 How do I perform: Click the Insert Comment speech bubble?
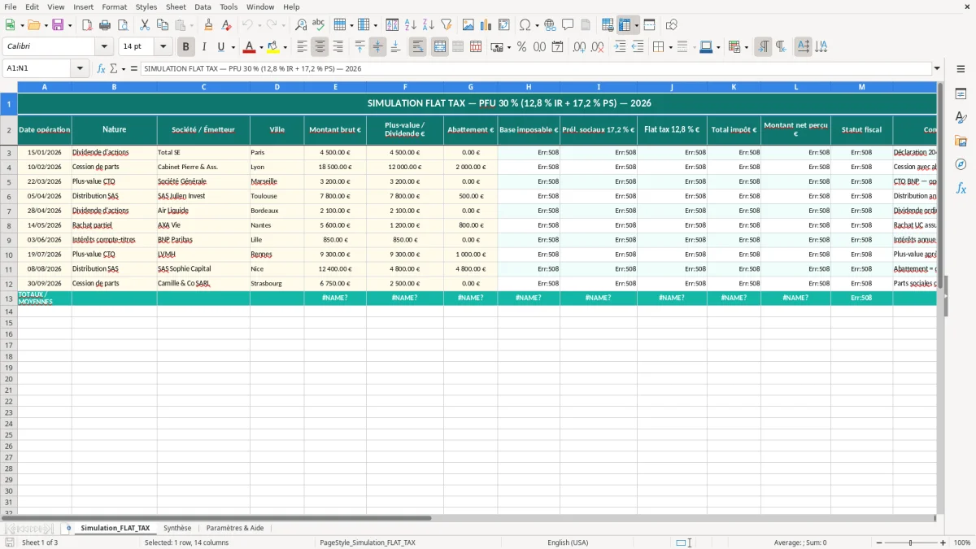pos(568,25)
